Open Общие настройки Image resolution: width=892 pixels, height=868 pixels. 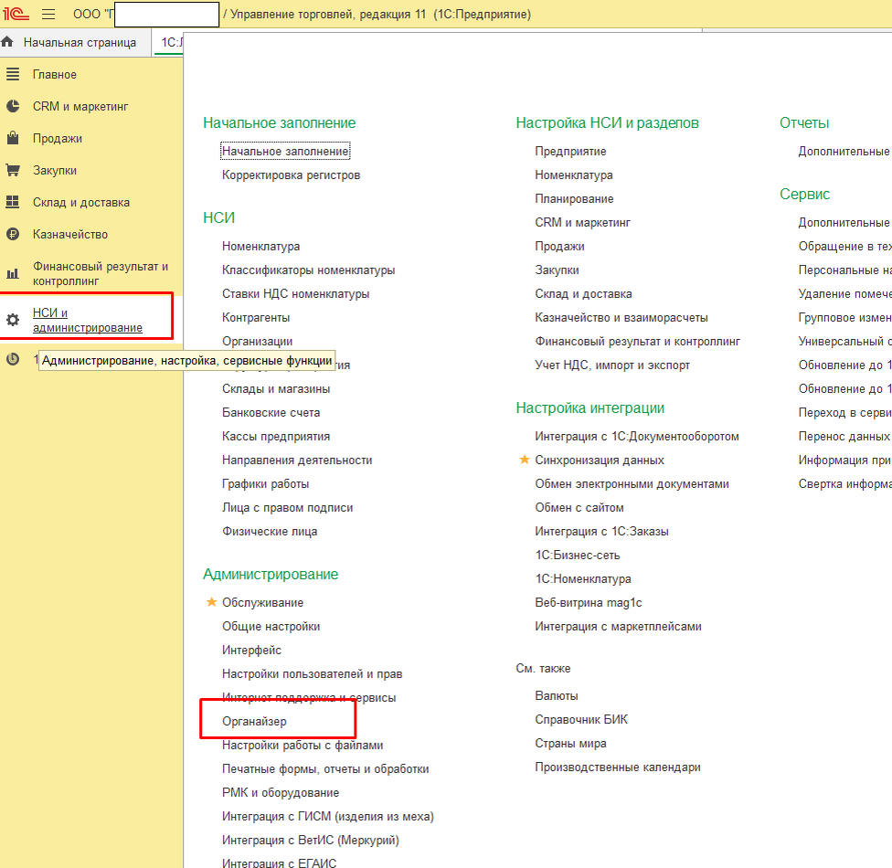coord(271,626)
